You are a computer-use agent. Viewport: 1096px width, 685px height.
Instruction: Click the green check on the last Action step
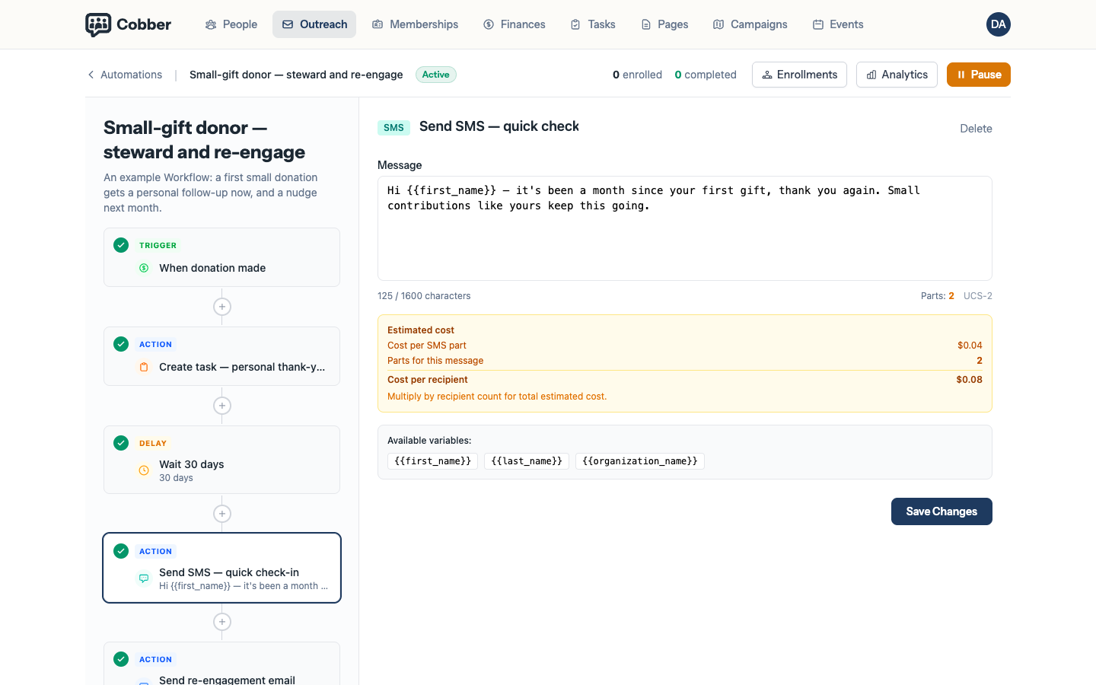pos(121,659)
